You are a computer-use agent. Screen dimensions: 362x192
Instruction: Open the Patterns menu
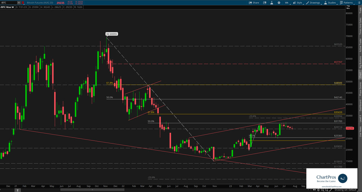click(x=346, y=2)
